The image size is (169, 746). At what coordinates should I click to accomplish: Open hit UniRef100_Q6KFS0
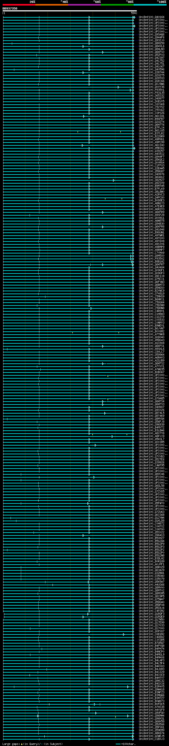(152, 52)
